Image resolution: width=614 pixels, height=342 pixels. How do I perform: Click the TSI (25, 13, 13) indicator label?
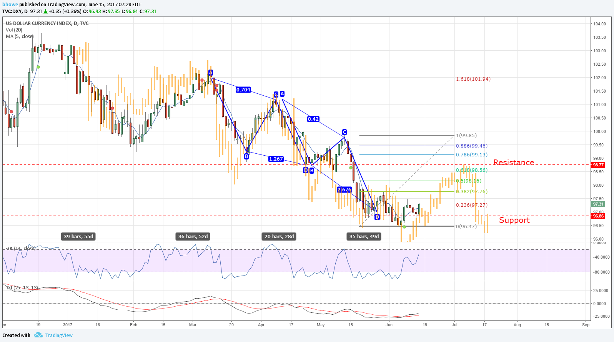click(22, 287)
